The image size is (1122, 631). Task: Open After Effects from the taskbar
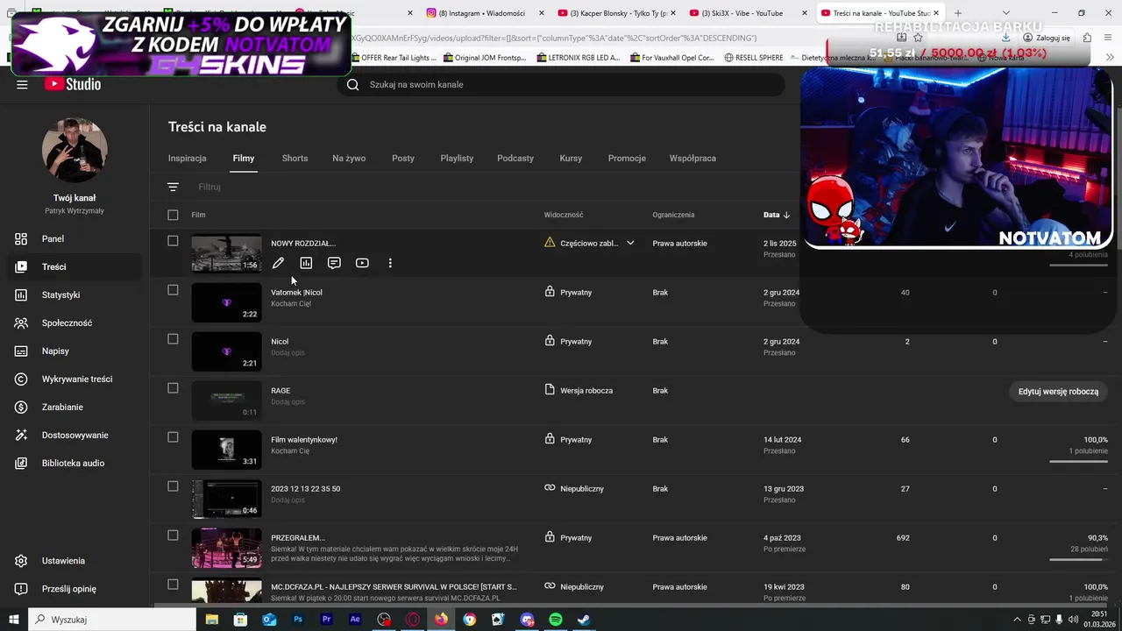[x=355, y=620]
